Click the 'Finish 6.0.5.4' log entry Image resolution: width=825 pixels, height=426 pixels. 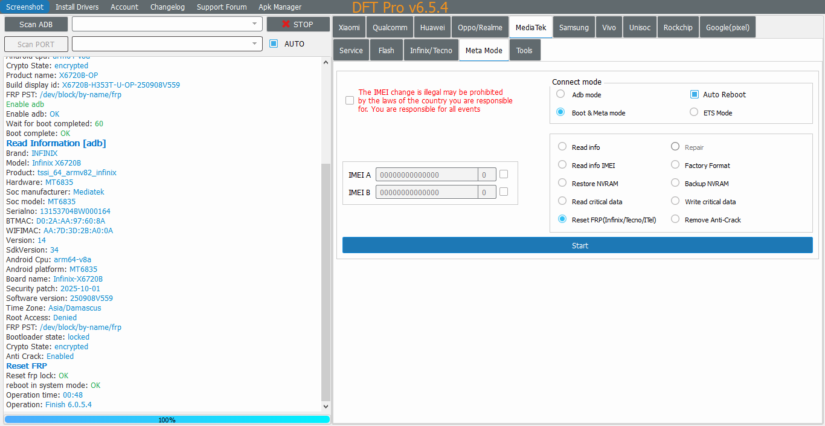(68, 405)
